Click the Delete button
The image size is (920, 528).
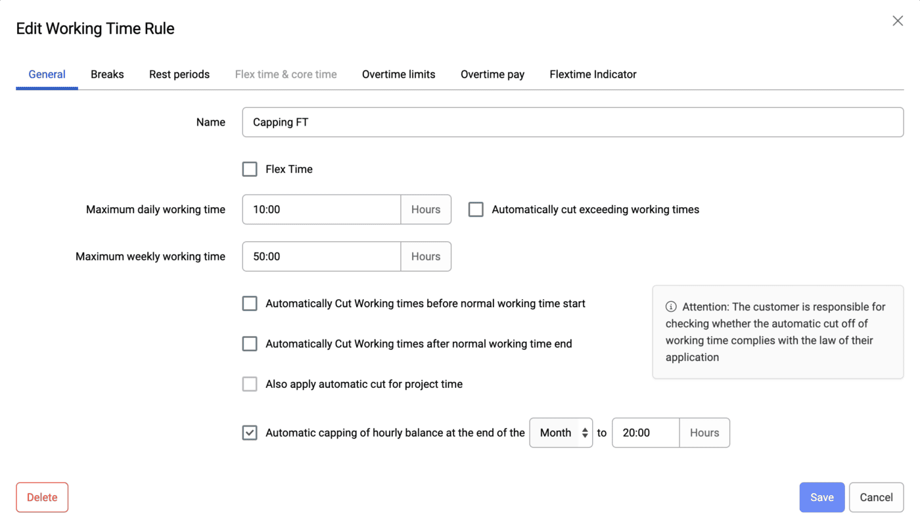tap(41, 497)
